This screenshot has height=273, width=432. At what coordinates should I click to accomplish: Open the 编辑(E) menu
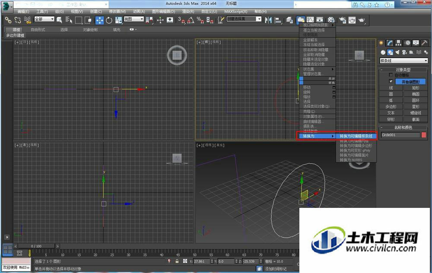tap(23, 12)
